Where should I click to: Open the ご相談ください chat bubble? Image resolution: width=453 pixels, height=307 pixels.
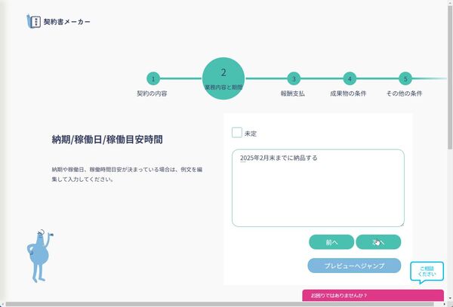[427, 272]
